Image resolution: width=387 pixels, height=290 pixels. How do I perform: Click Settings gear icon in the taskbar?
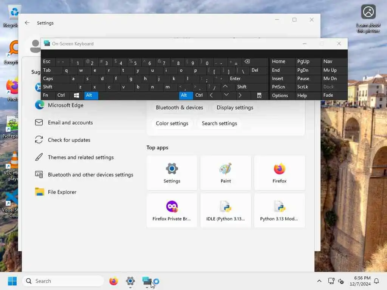130,281
